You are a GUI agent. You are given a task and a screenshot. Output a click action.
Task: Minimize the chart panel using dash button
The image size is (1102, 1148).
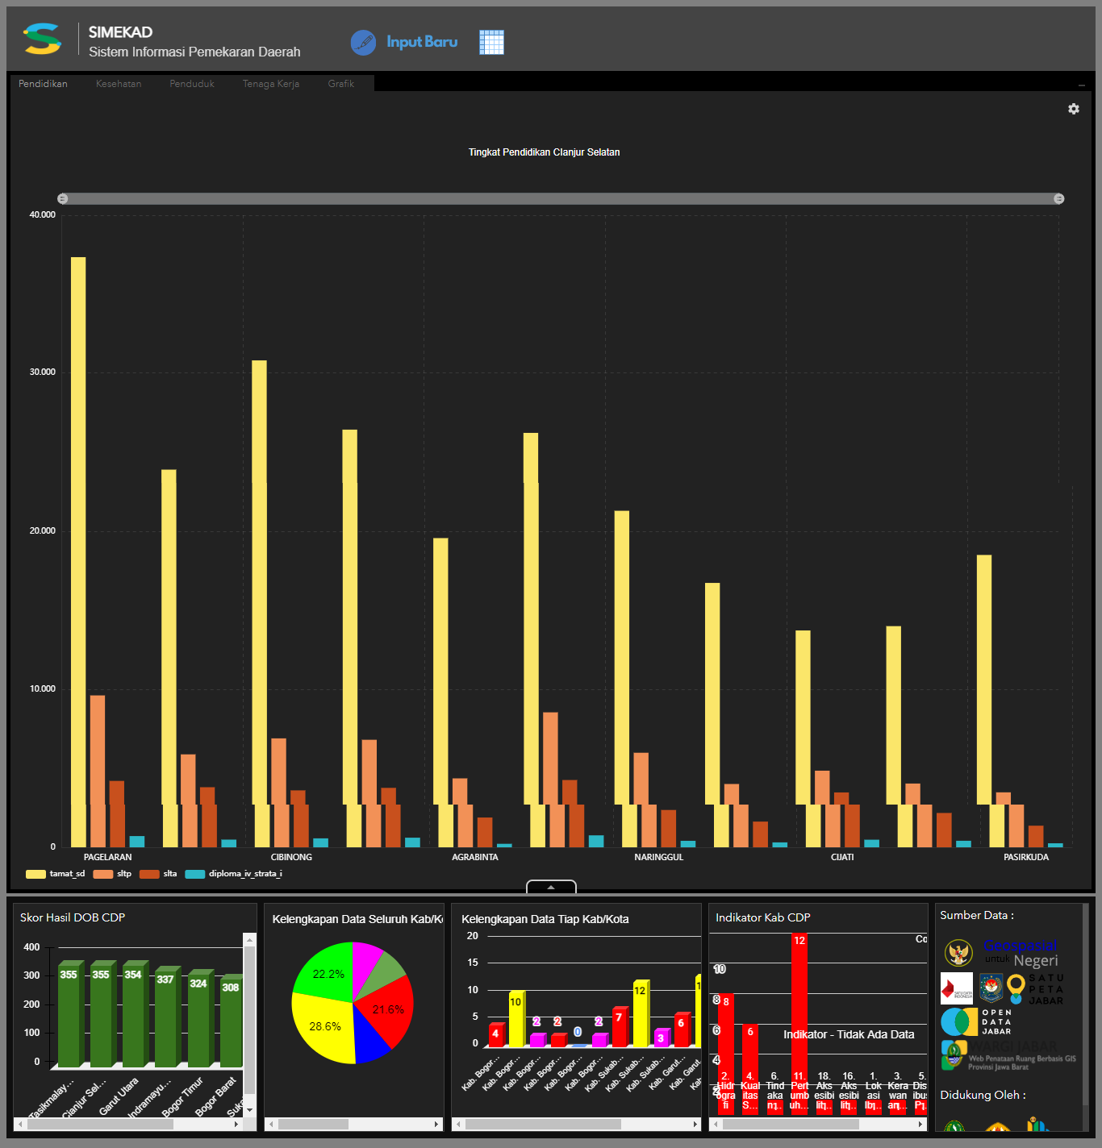pyautogui.click(x=1081, y=85)
